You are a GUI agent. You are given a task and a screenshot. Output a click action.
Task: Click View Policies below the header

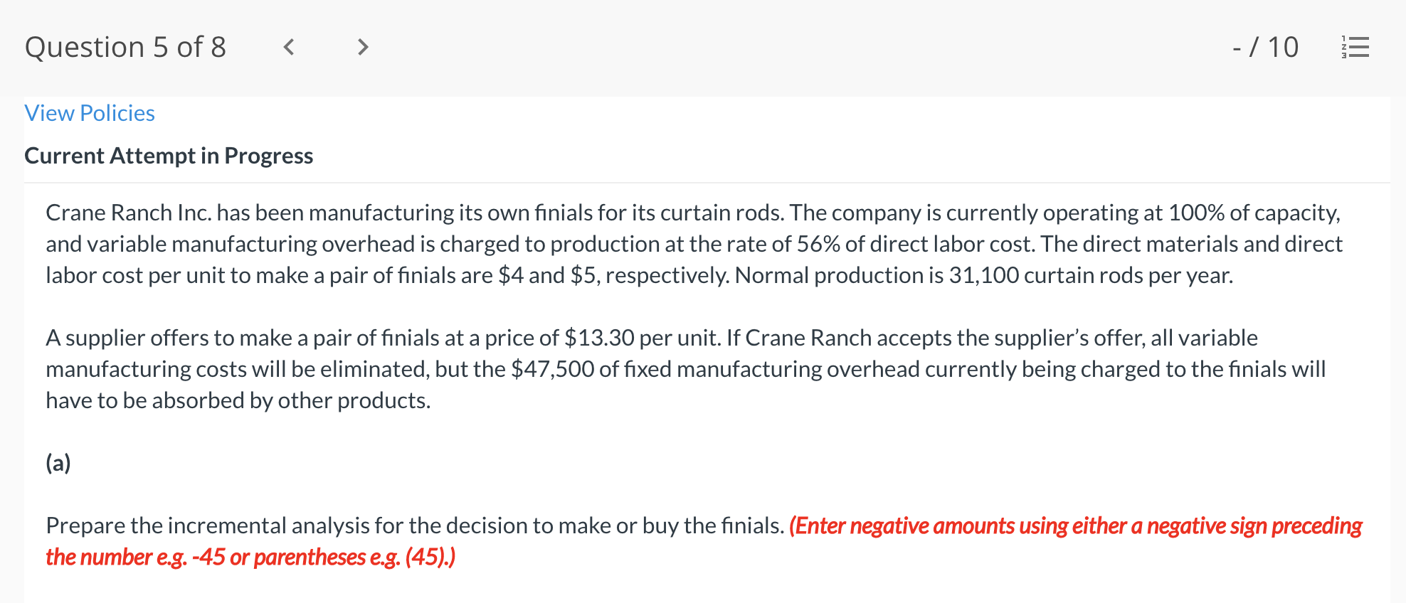coord(89,112)
